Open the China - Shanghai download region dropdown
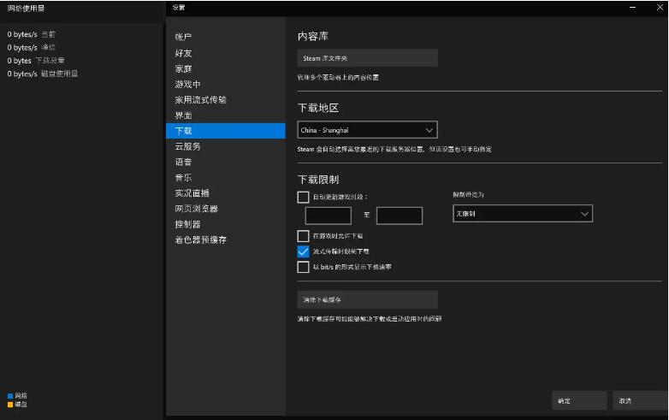669x420 pixels. click(x=367, y=130)
